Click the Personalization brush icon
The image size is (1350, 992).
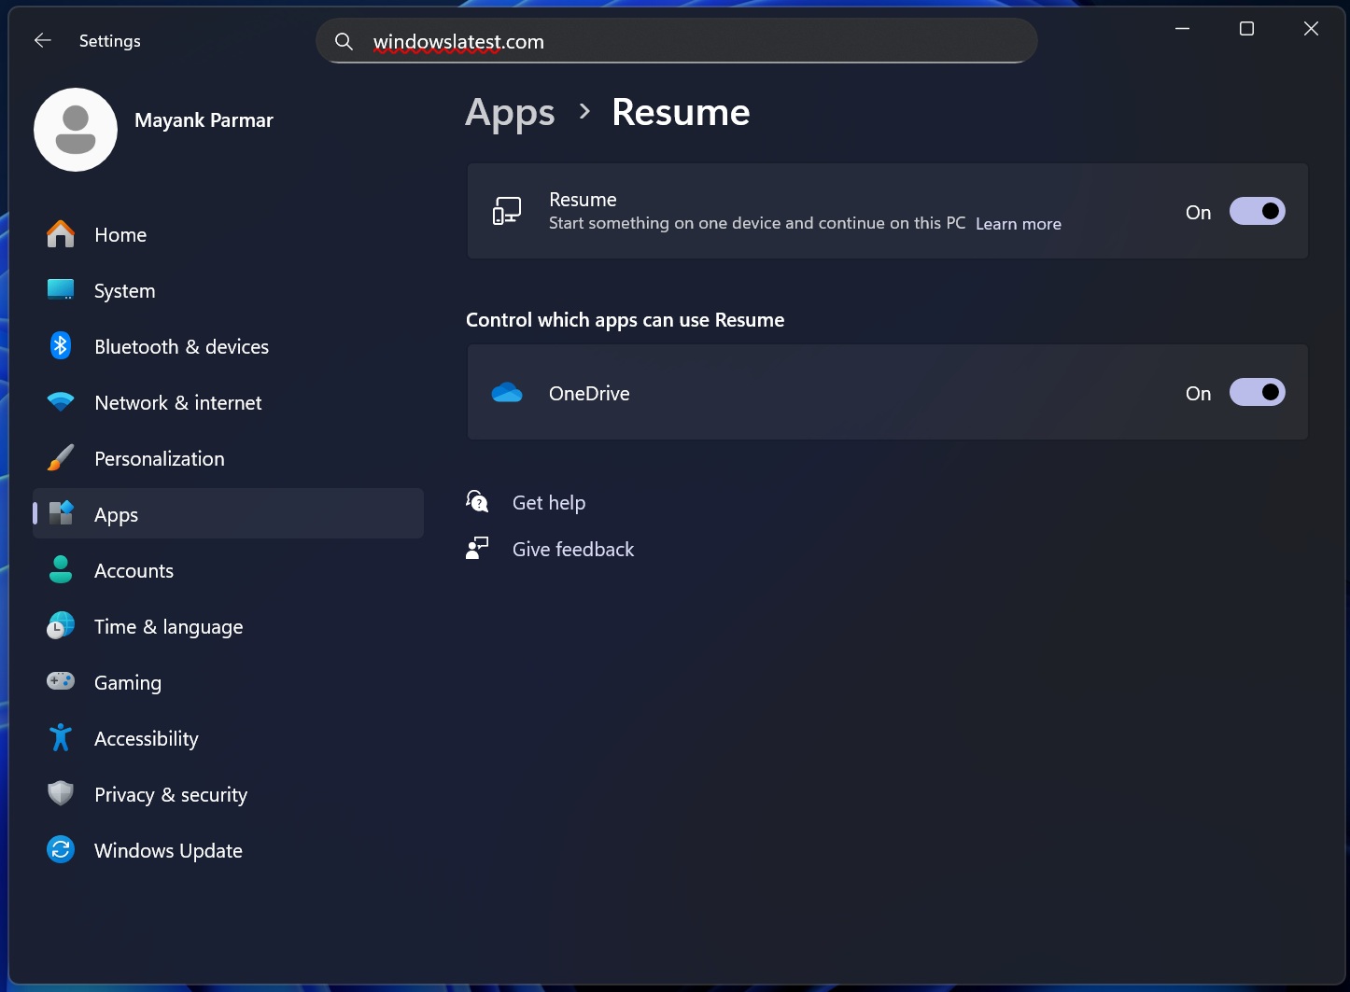[60, 458]
